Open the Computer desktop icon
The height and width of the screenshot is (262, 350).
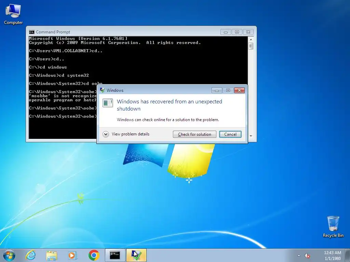coord(13,14)
